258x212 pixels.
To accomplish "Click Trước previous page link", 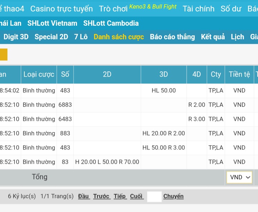I will click(101, 196).
